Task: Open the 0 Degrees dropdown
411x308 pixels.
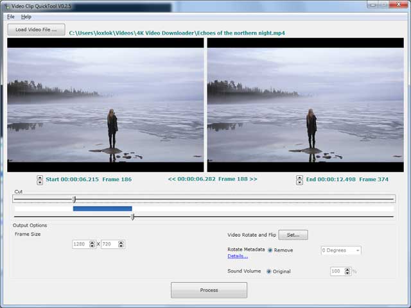Action: click(341, 250)
